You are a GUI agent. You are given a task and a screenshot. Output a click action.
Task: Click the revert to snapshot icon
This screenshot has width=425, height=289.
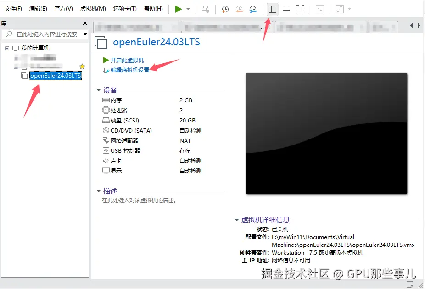pos(239,9)
